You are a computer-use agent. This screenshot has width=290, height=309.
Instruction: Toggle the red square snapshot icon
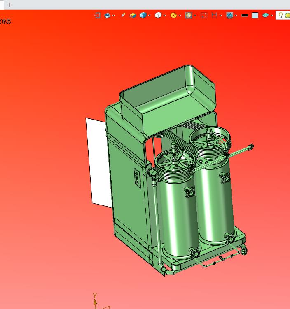[204, 15]
